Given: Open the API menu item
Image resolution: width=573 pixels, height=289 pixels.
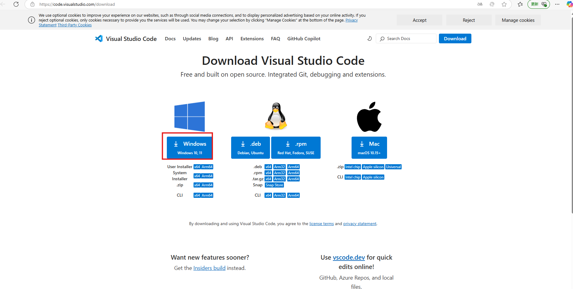Looking at the screenshot, I should click(x=229, y=38).
